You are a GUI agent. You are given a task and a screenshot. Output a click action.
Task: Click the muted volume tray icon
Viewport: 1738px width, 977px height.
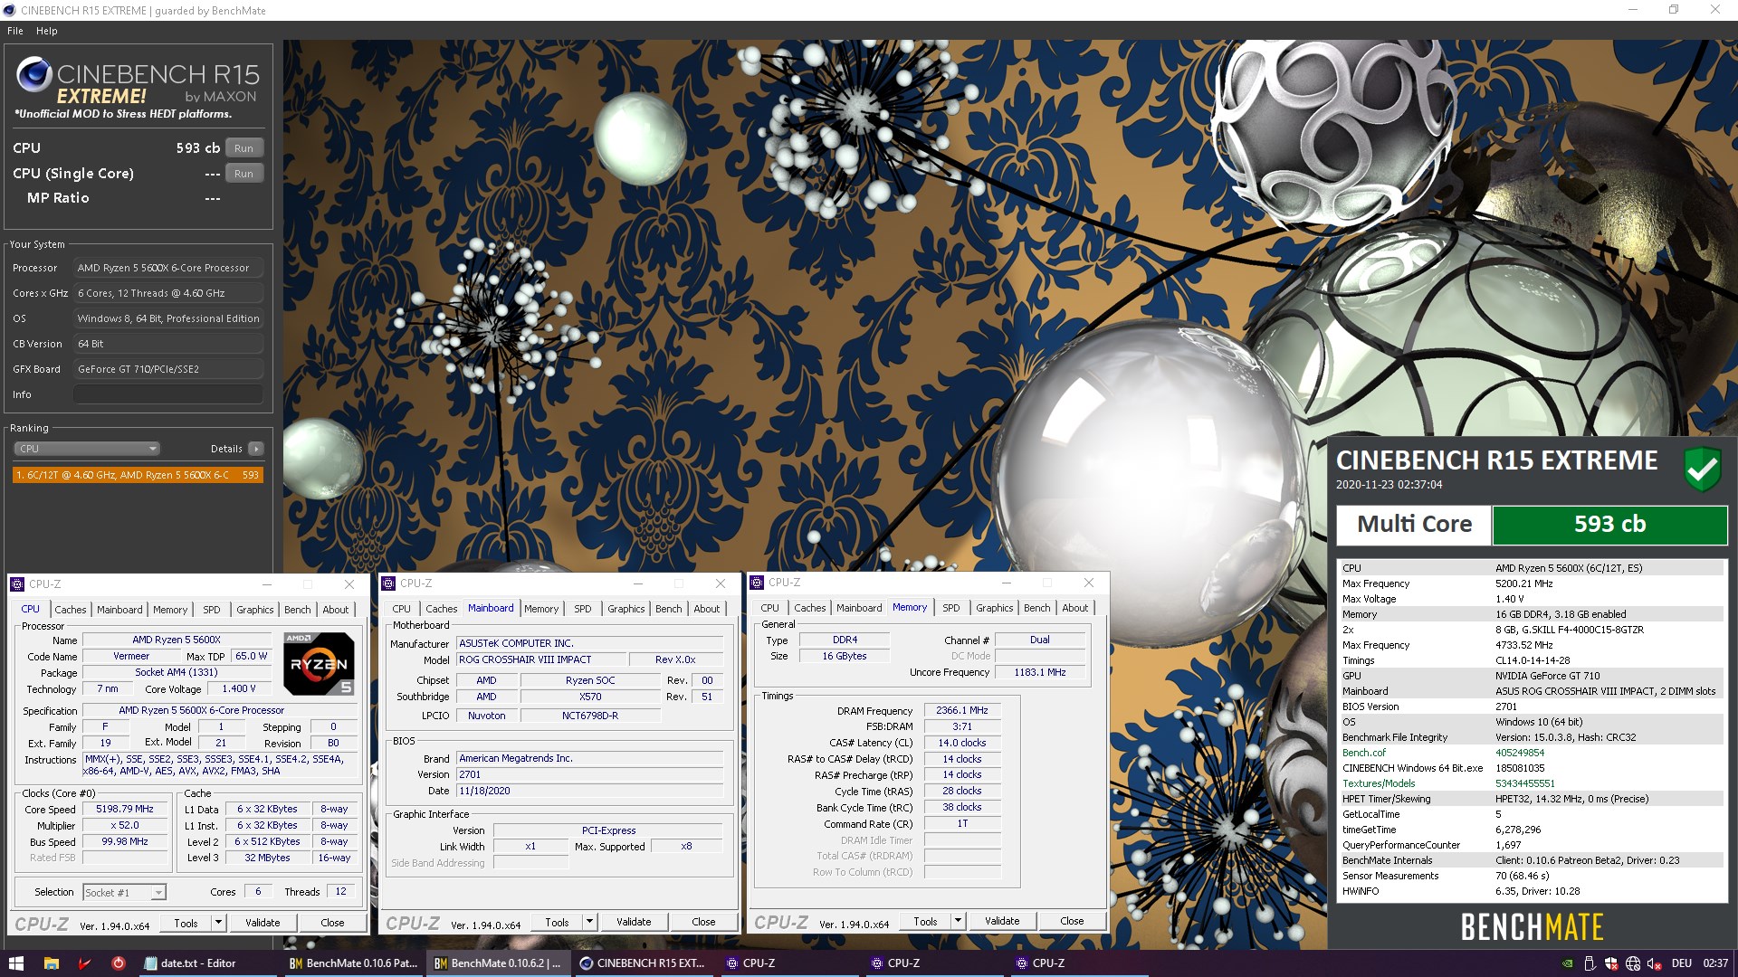point(1655,963)
